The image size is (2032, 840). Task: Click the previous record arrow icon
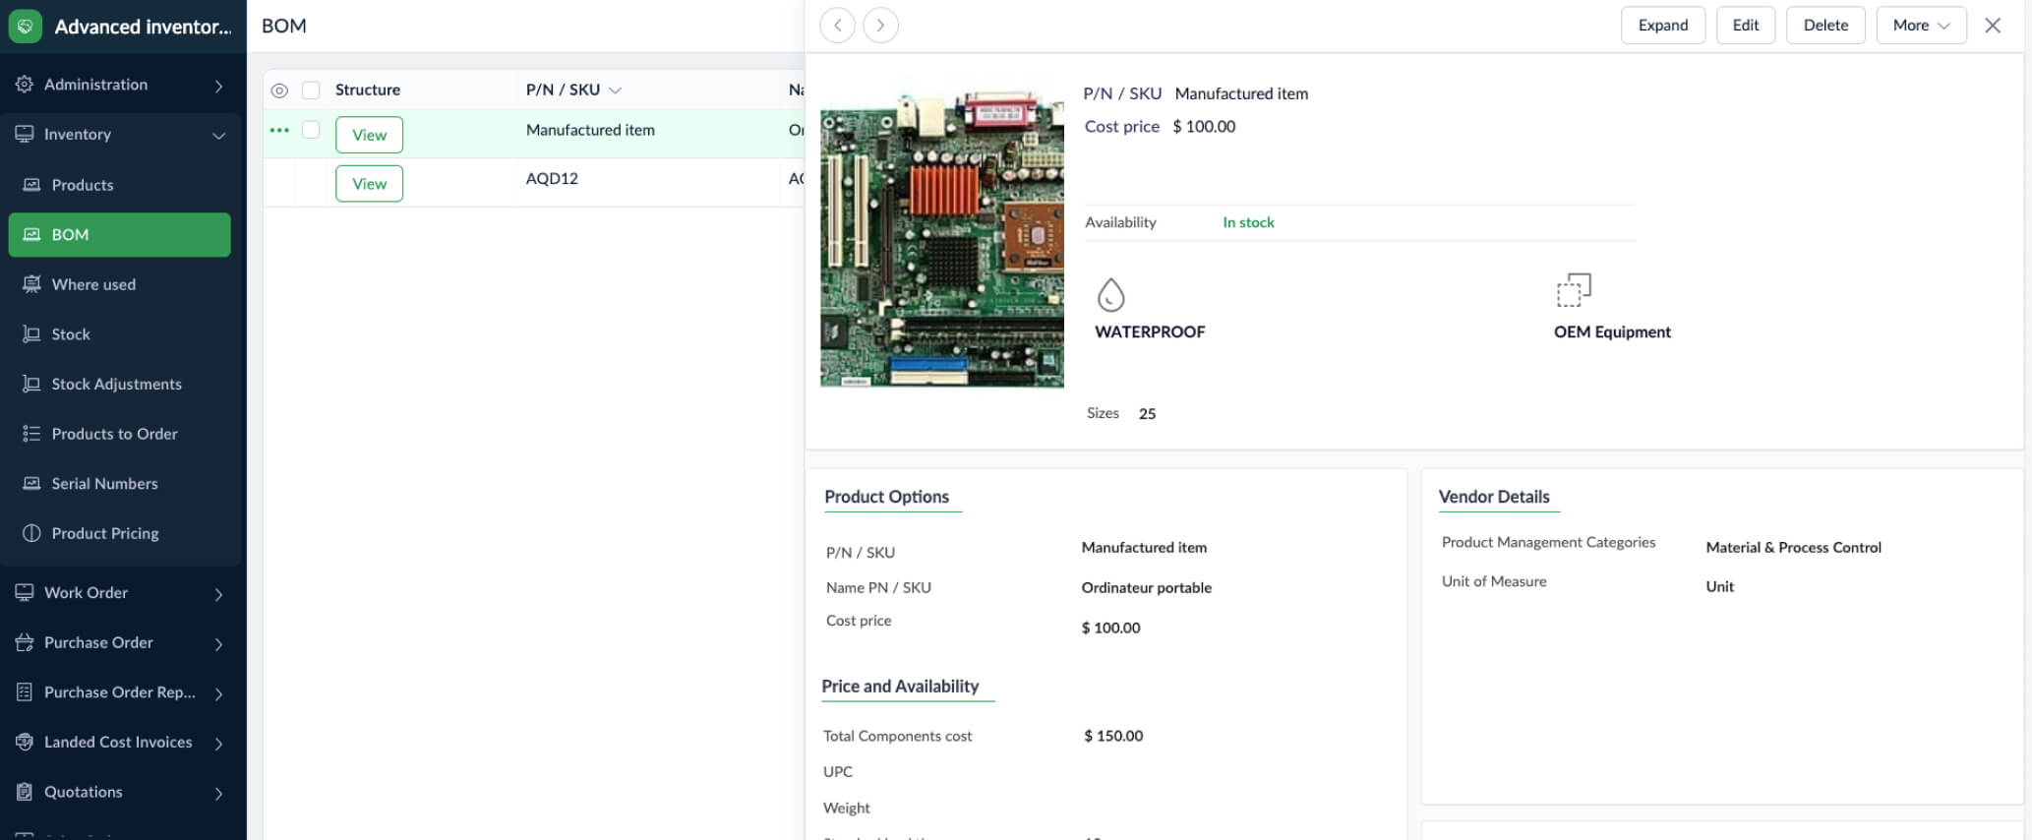click(x=837, y=26)
